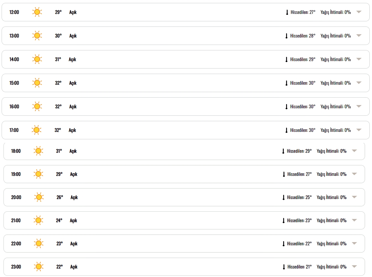
Task: Click the 17:00 time label
Action: (14, 130)
